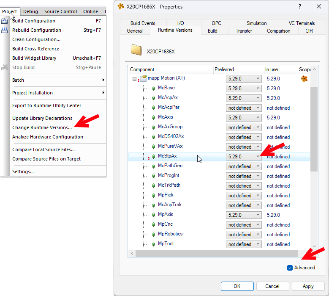Click the mapp Motion (XT) package icon
The width and height of the screenshot is (329, 296).
point(144,78)
